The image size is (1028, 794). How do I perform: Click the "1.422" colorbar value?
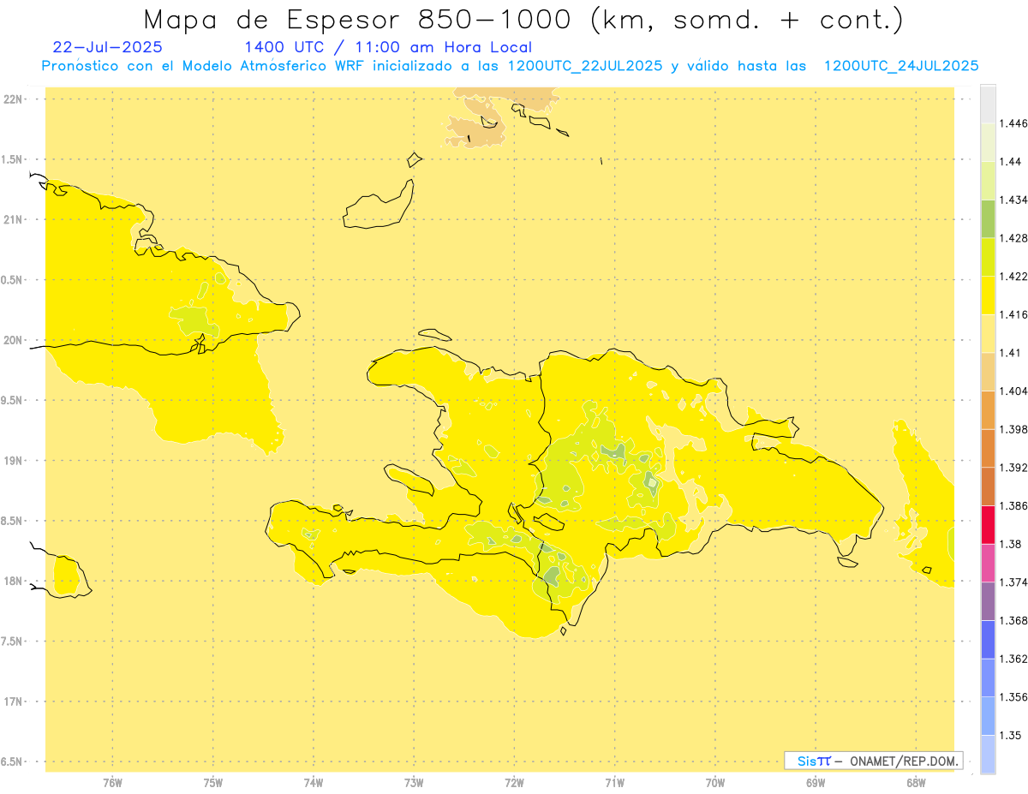coord(1012,276)
